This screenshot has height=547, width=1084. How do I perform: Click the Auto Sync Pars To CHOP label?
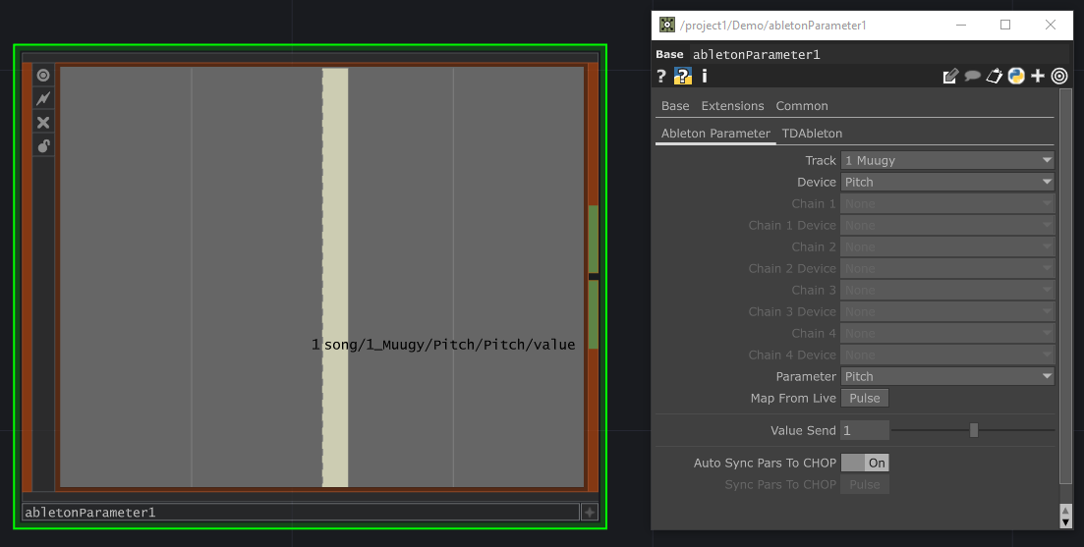[765, 463]
